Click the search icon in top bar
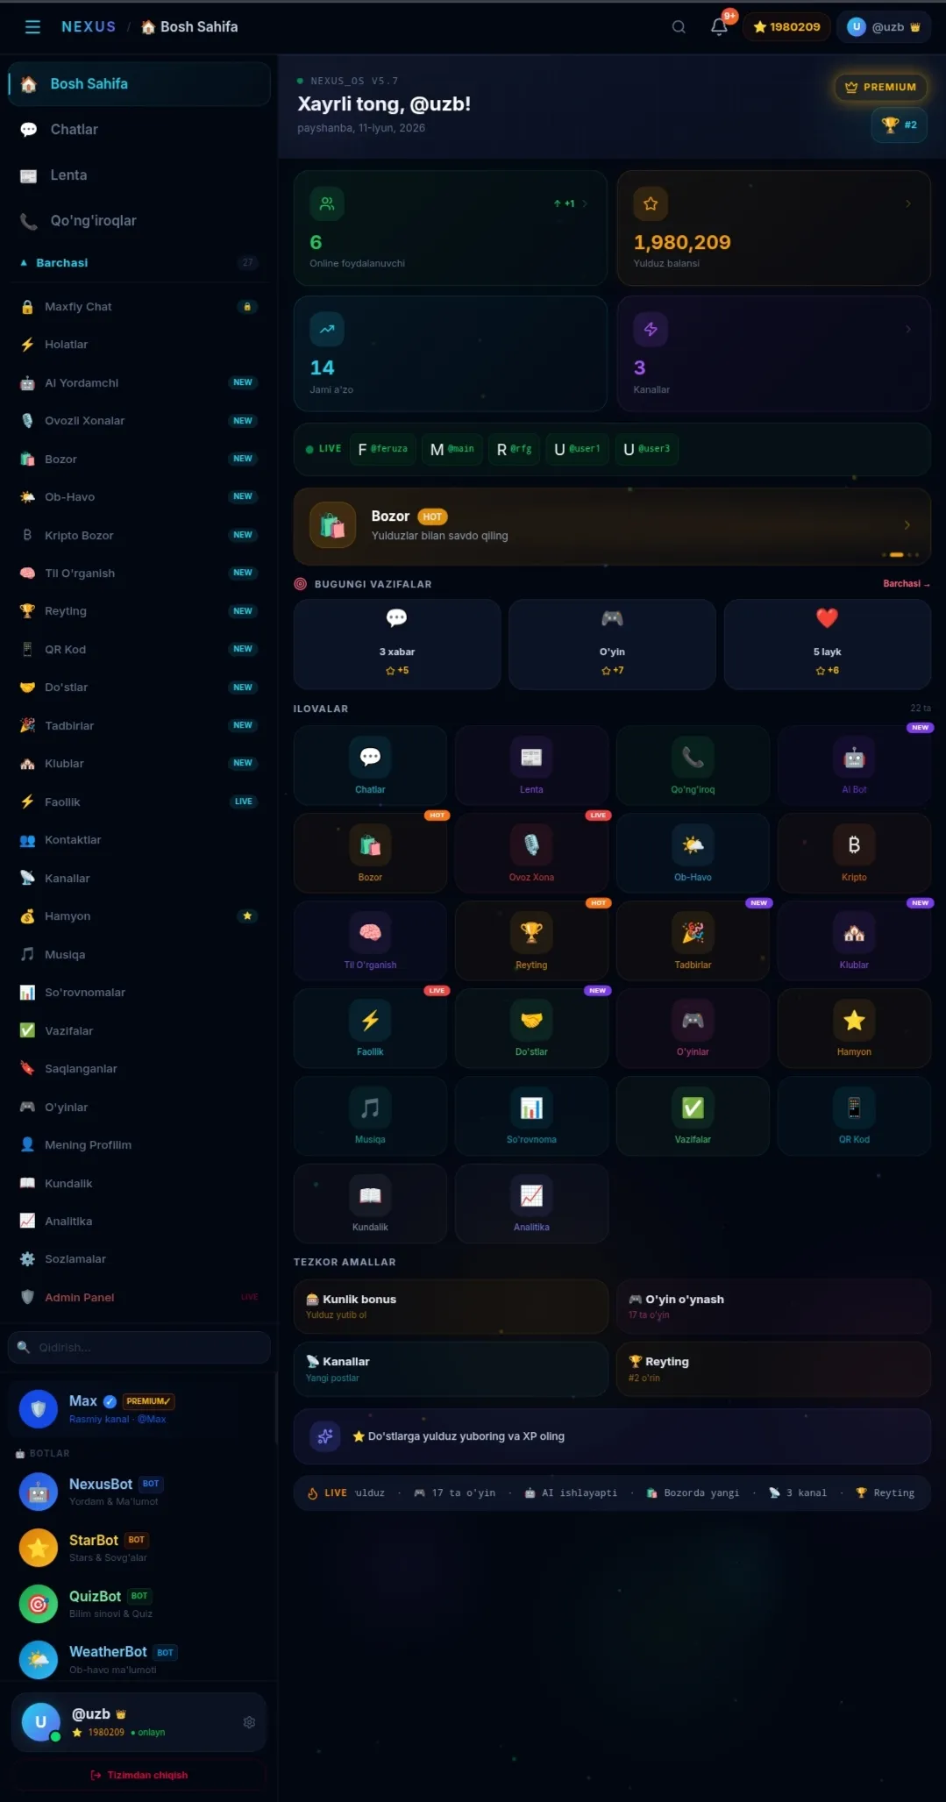This screenshot has width=946, height=1802. [x=679, y=27]
